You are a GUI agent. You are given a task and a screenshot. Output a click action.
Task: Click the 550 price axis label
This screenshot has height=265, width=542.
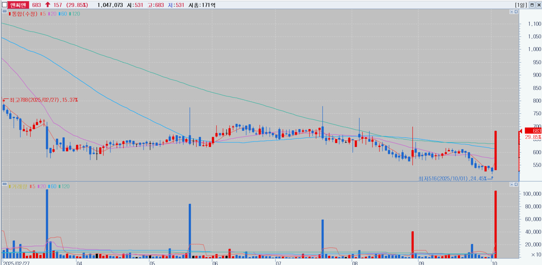click(x=537, y=165)
